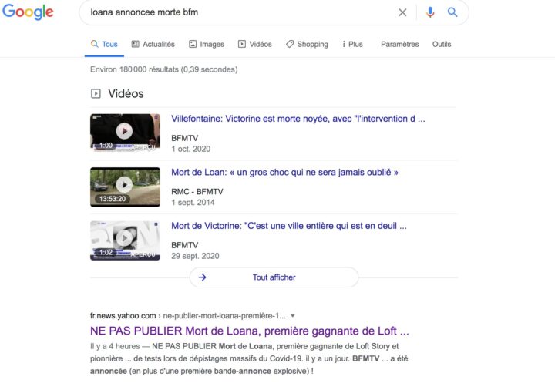
Task: Submit search with magnifying glass icon
Action: (452, 12)
